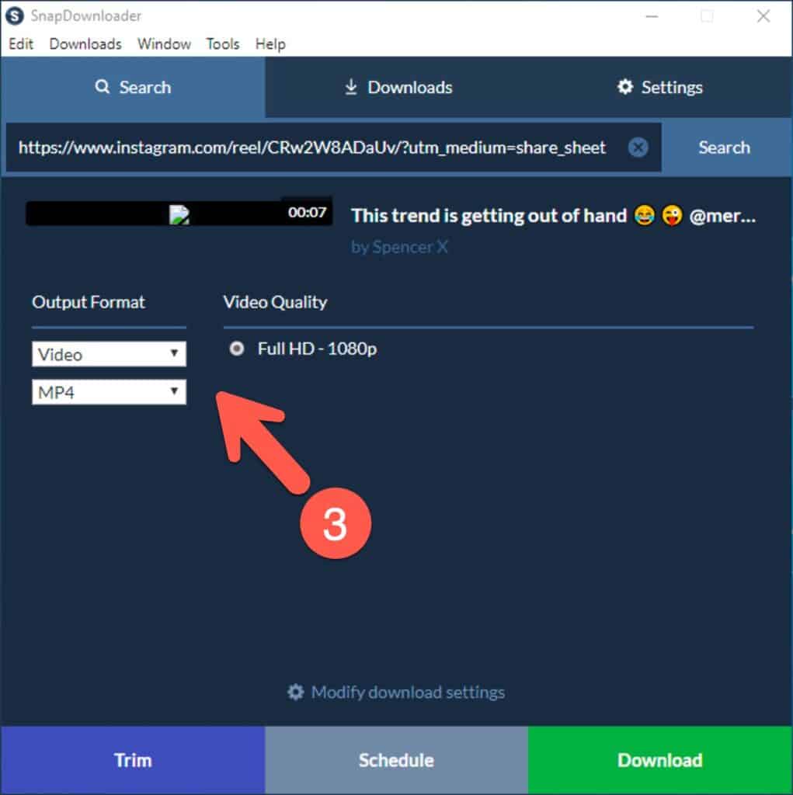Minimize the SnapDownloader window
Screen dimensions: 793x795
[x=652, y=16]
